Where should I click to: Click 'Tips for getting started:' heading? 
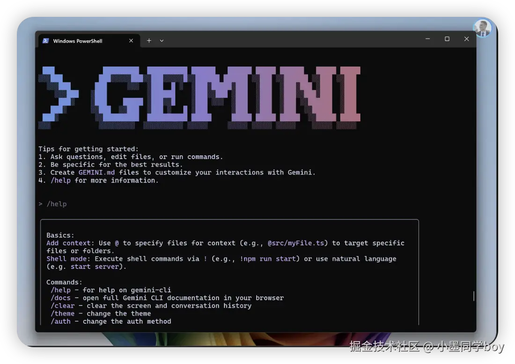coord(88,149)
